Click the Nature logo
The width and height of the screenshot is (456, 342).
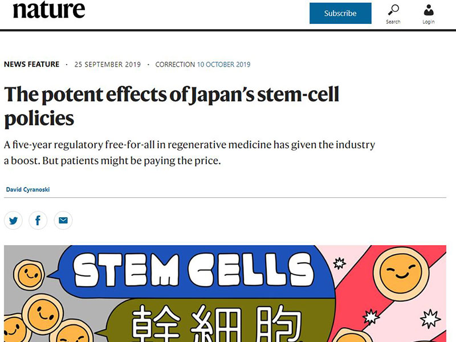pyautogui.click(x=49, y=10)
